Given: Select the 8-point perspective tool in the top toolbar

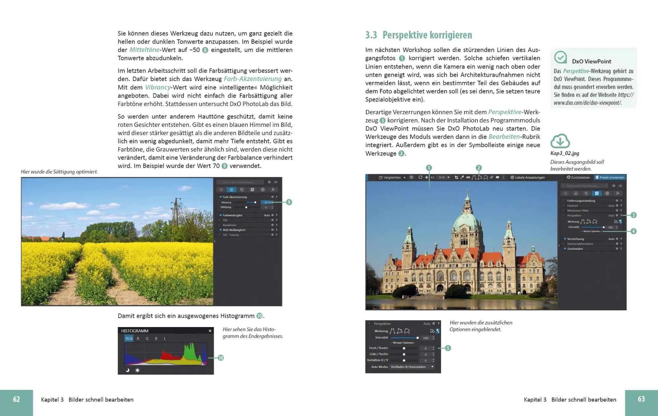Looking at the screenshot, I should click(486, 178).
